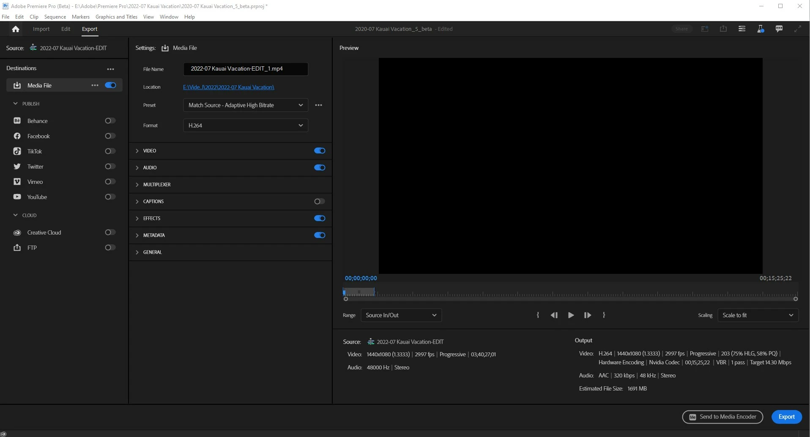Toggle off AUDIO export
Image resolution: width=810 pixels, height=437 pixels.
(320, 168)
